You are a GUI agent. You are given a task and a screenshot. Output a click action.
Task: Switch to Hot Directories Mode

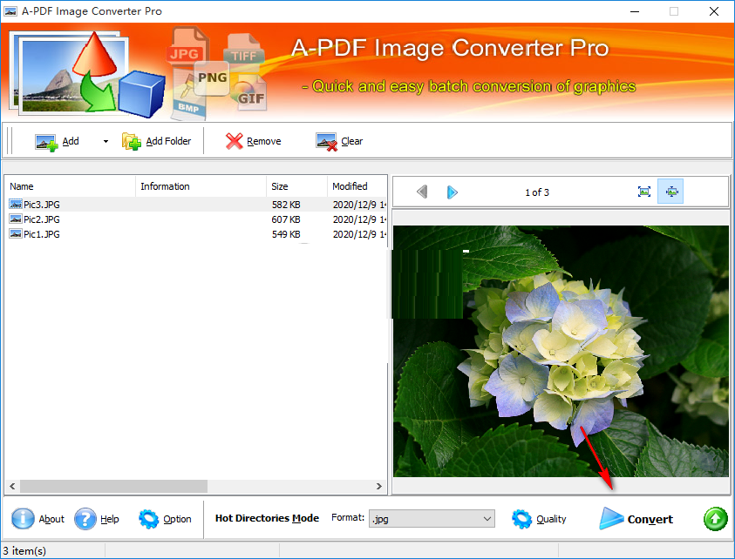pyautogui.click(x=267, y=518)
